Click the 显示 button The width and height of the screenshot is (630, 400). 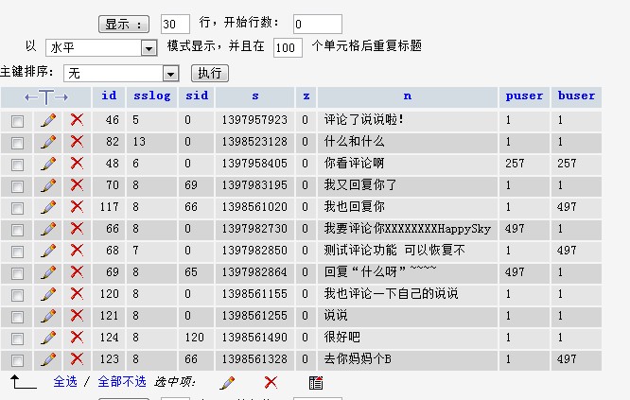124,24
